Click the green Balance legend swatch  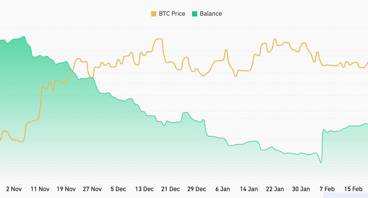(194, 14)
